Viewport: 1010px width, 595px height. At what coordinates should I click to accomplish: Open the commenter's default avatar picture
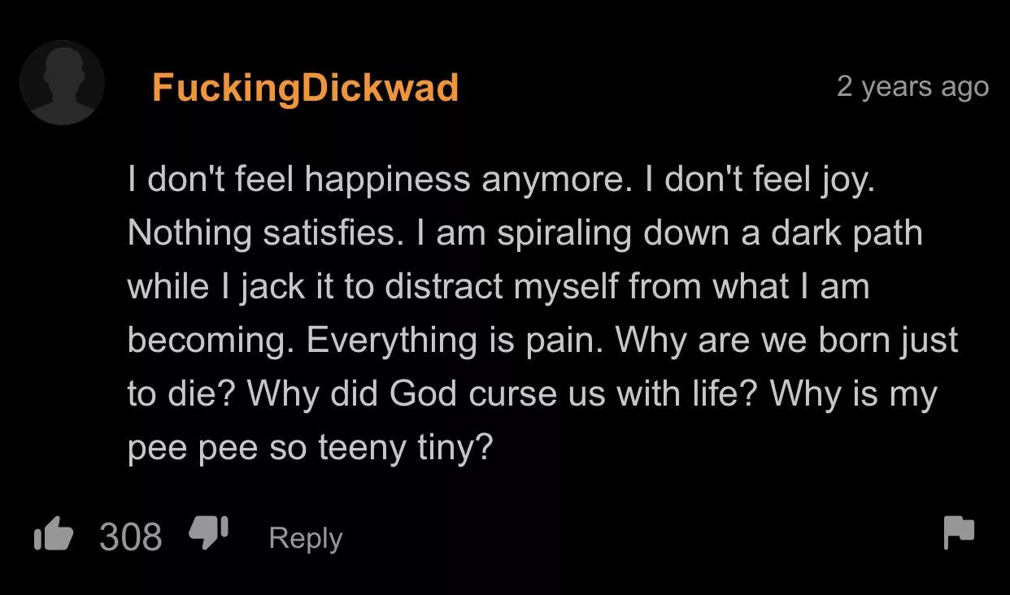63,83
